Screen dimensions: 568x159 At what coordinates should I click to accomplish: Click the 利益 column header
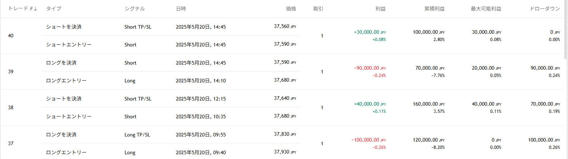(380, 9)
